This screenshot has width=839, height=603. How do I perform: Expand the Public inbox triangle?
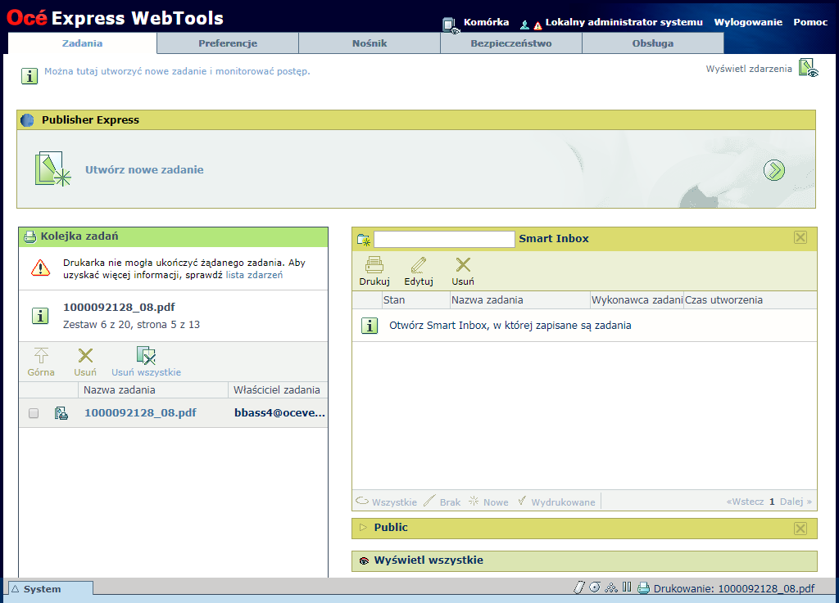(363, 528)
